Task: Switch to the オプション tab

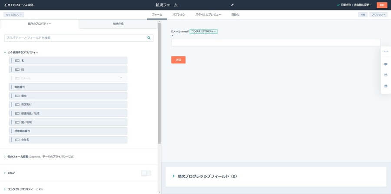Action: 179,15
